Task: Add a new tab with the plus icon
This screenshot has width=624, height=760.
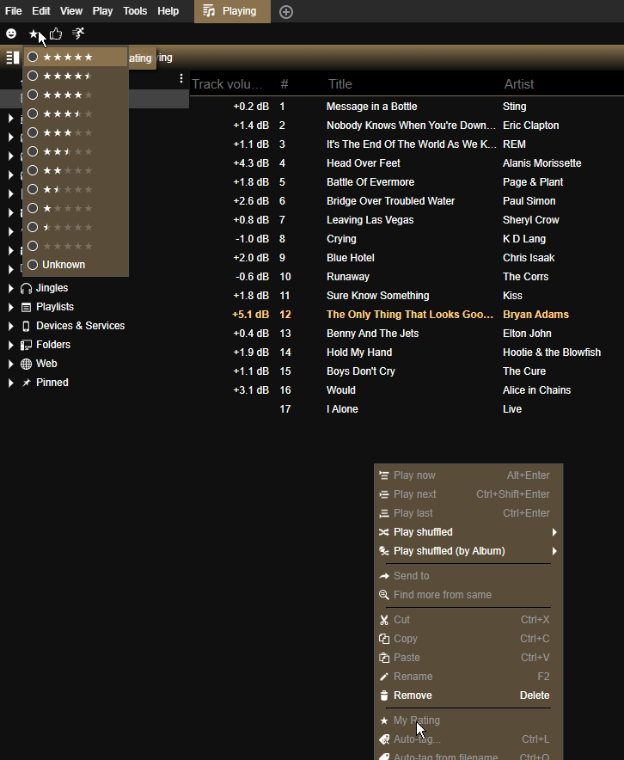Action: (x=286, y=11)
